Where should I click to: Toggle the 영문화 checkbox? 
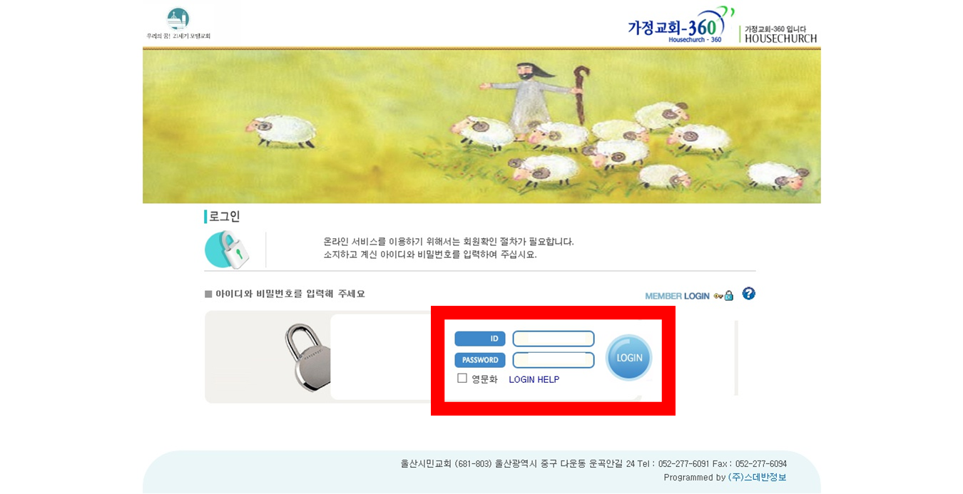[x=462, y=379]
